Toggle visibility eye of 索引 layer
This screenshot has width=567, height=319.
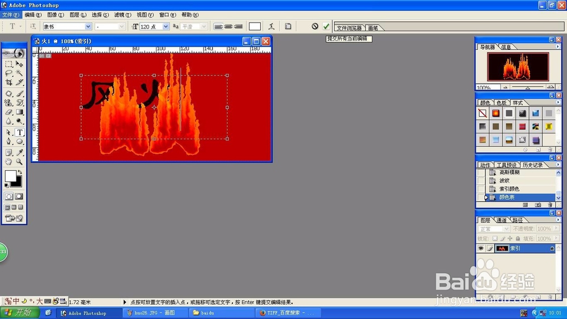tap(481, 249)
